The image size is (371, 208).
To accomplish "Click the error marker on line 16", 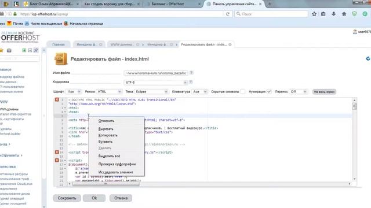I will coord(57,160).
